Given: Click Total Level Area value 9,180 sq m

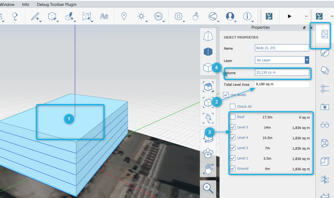Looking at the screenshot, I should 282,84.
